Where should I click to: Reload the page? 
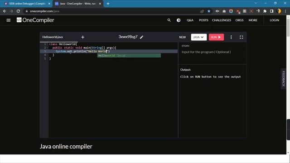click(18, 11)
